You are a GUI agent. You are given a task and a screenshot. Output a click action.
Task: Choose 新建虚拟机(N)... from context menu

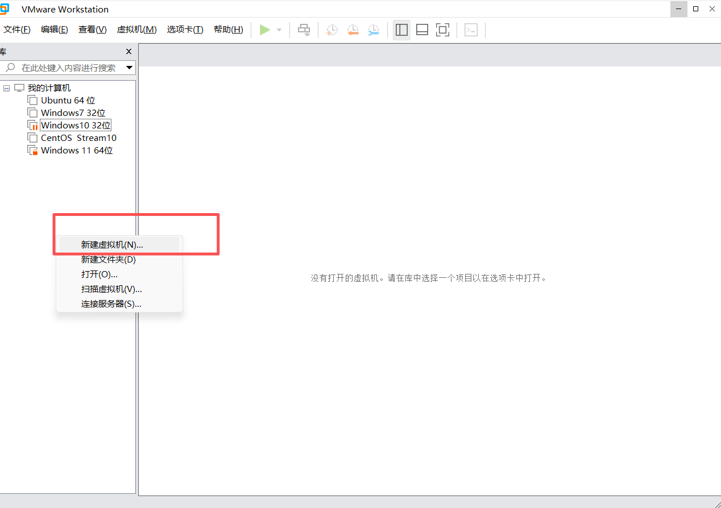[119, 245]
